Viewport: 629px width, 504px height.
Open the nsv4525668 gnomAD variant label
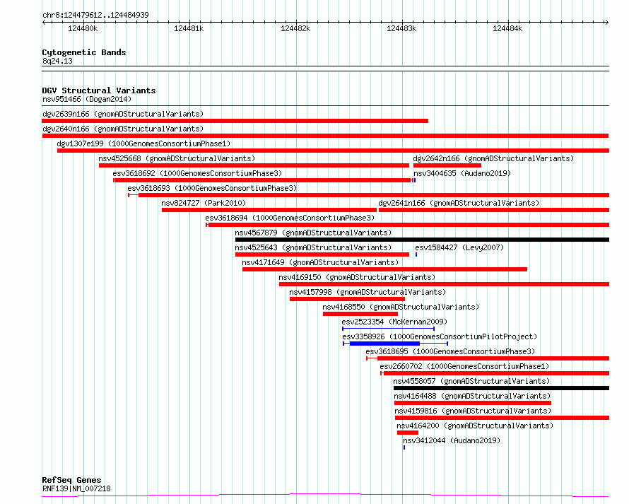pos(177,158)
